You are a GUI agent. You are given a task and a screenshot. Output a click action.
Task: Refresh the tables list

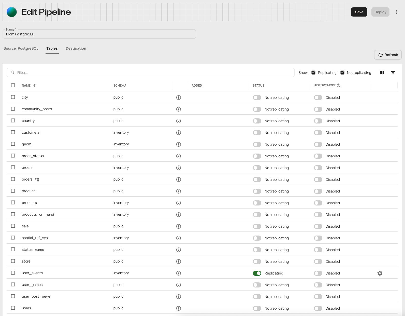388,55
